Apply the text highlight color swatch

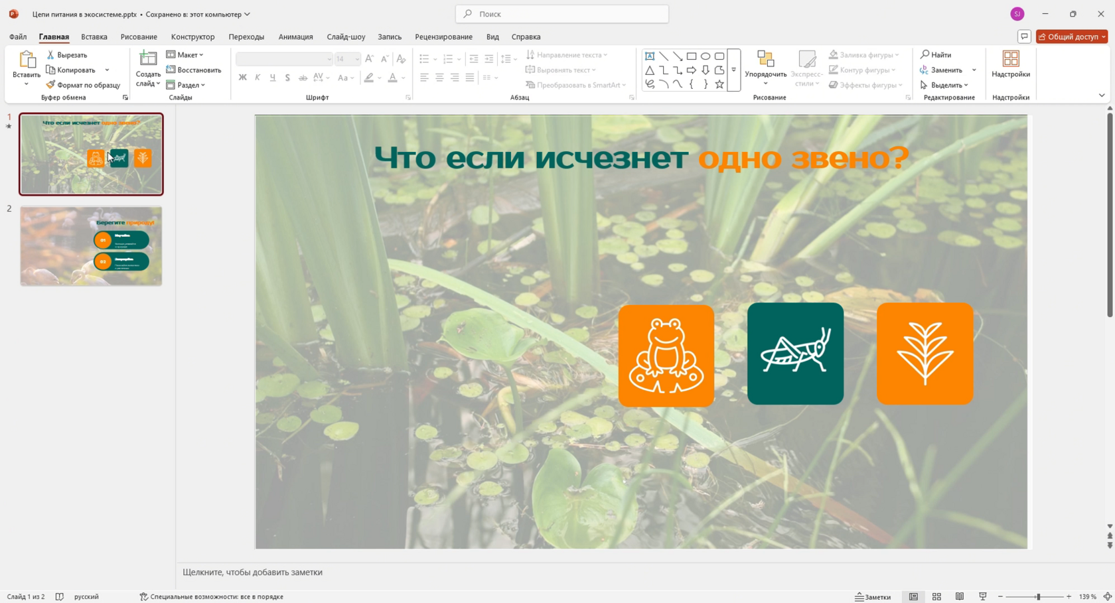[369, 78]
